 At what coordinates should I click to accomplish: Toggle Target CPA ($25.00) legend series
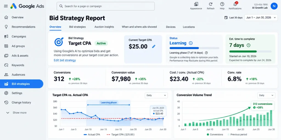tap(120, 135)
